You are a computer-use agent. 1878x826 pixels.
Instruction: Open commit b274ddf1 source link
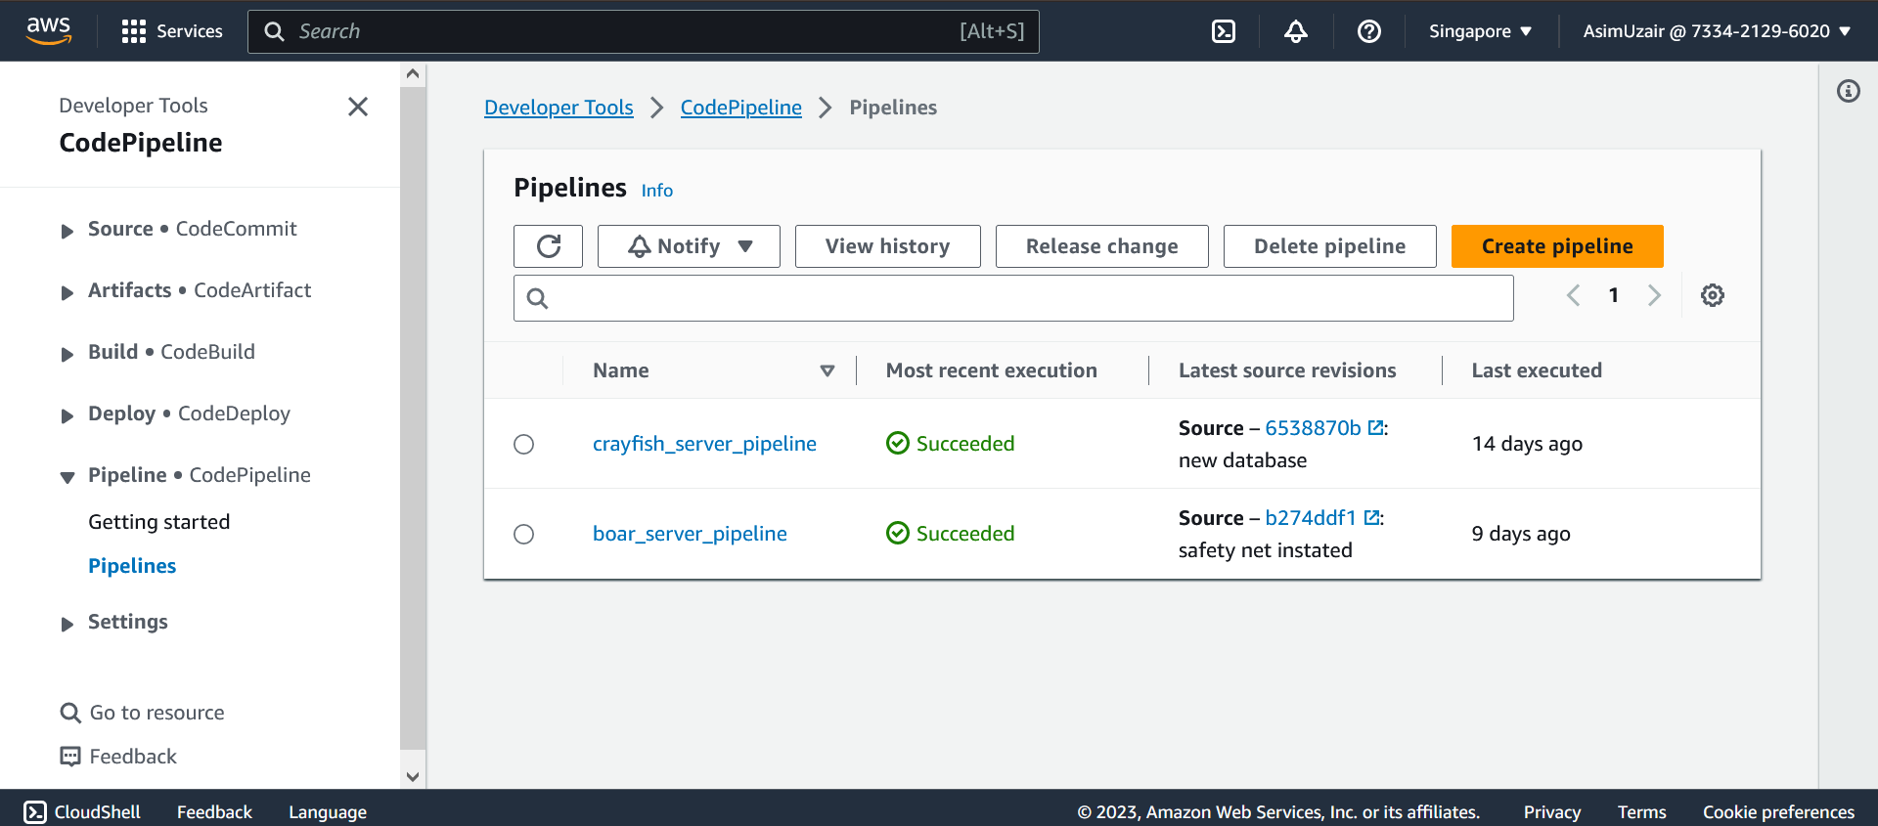click(x=1311, y=518)
